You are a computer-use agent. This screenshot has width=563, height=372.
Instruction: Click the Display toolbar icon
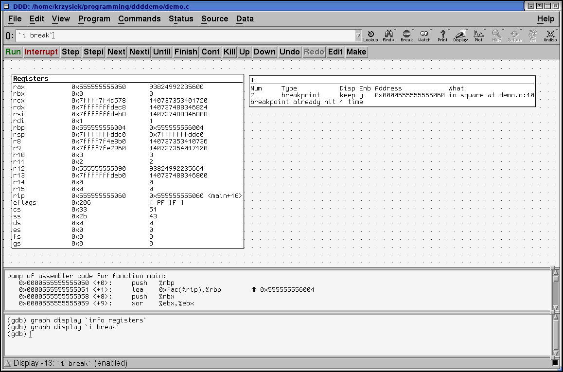tap(460, 35)
